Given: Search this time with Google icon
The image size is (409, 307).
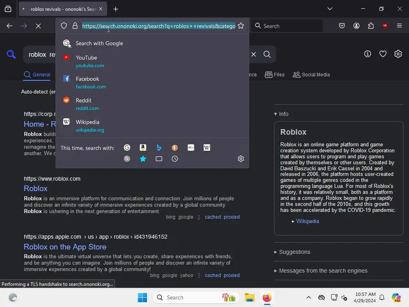Looking at the screenshot, I should (x=127, y=148).
